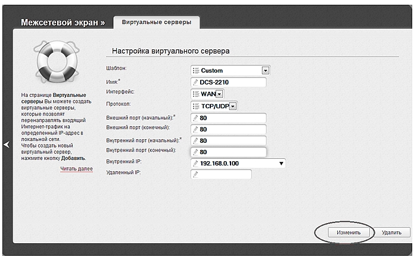Viewport: 414px width, 257px height.
Task: Collapse sidebar with left arrow icon
Action: 6,145
